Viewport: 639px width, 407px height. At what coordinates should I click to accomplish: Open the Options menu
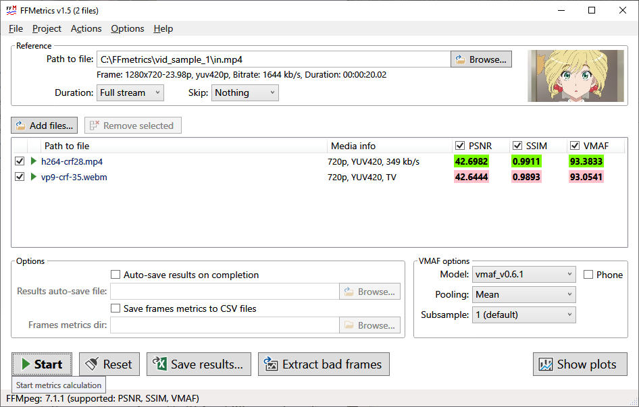128,28
